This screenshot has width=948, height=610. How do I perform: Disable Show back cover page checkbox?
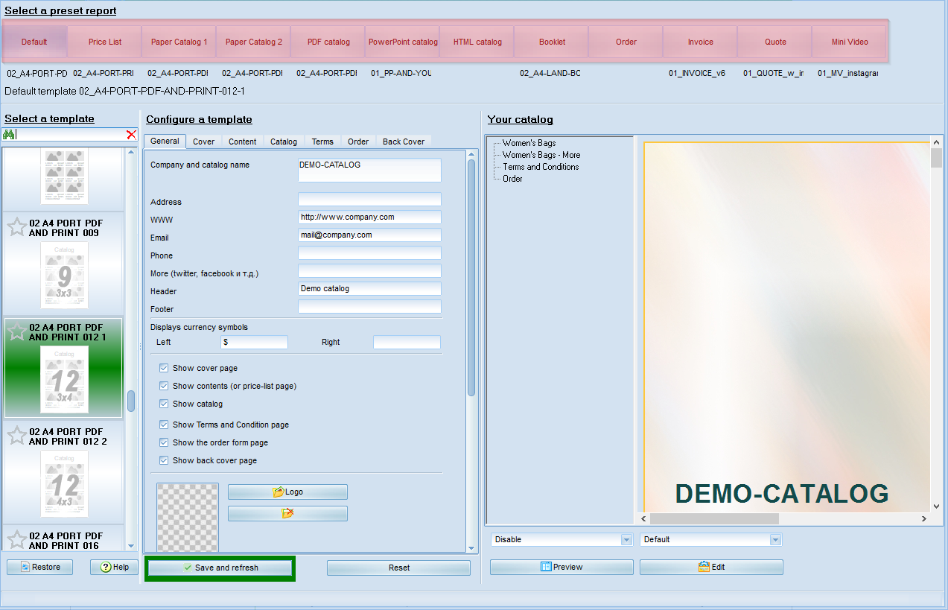click(x=164, y=460)
